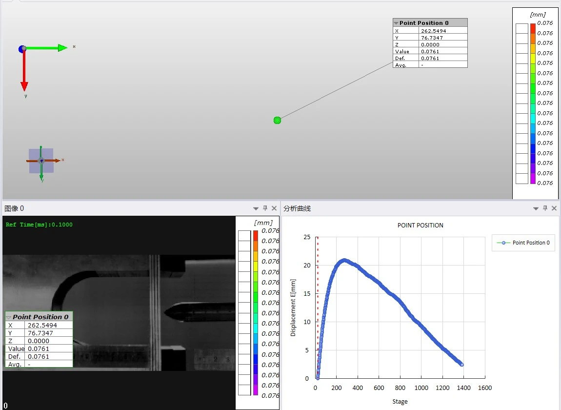Click the blue origin sphere of the coordinate triad
Viewport: 561px width, 410px height.
point(22,49)
